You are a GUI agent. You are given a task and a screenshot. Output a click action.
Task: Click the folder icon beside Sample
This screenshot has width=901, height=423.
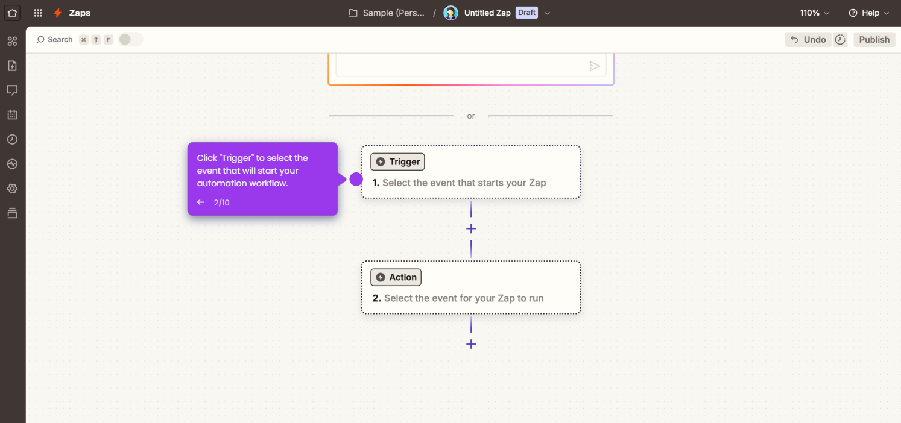pos(353,13)
